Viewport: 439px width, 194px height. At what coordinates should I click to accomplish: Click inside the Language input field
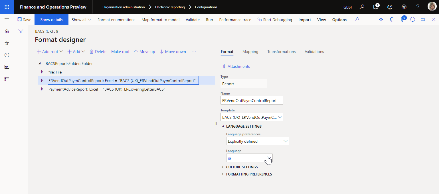click(x=247, y=158)
